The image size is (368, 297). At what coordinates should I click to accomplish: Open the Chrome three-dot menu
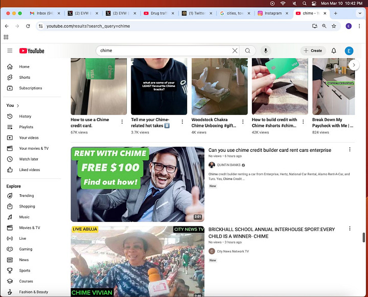pyautogui.click(x=359, y=26)
